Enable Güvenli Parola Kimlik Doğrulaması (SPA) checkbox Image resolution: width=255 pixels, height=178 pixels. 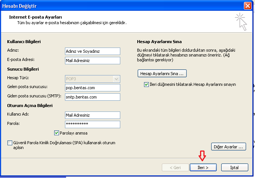coord(10,143)
